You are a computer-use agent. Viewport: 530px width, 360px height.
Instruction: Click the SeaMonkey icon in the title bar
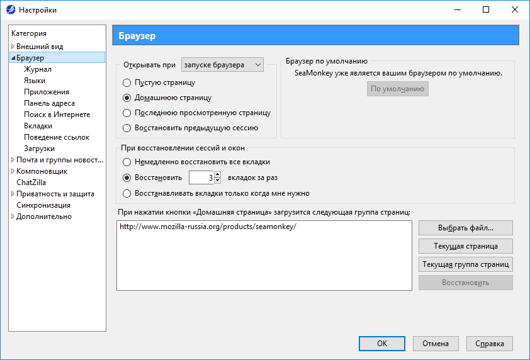point(11,9)
